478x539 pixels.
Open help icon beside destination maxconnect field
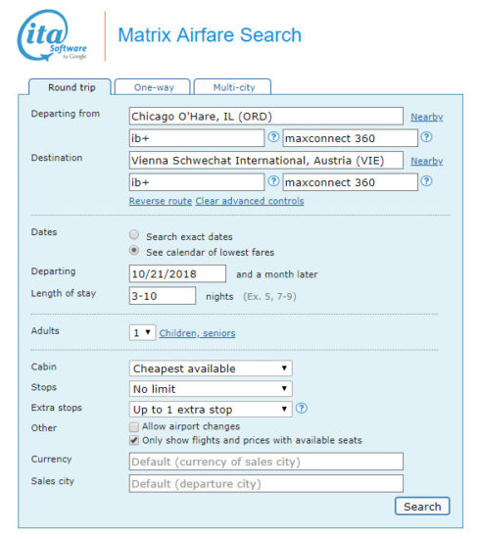(x=426, y=181)
